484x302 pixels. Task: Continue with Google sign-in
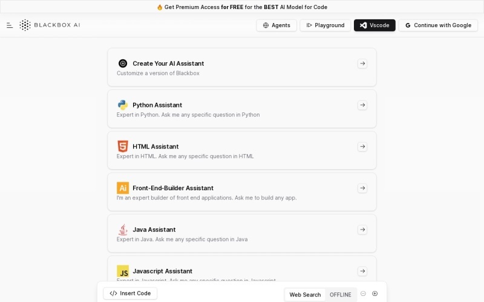(438, 25)
